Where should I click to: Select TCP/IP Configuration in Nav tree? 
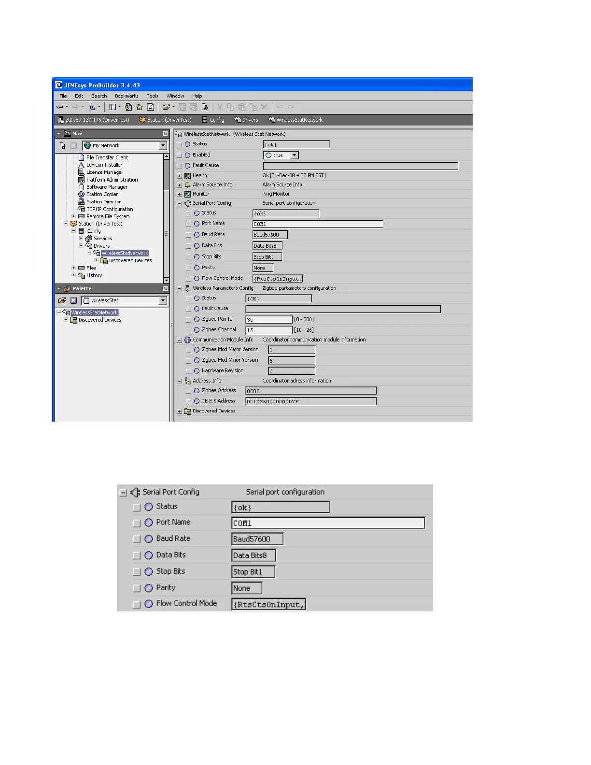click(110, 209)
